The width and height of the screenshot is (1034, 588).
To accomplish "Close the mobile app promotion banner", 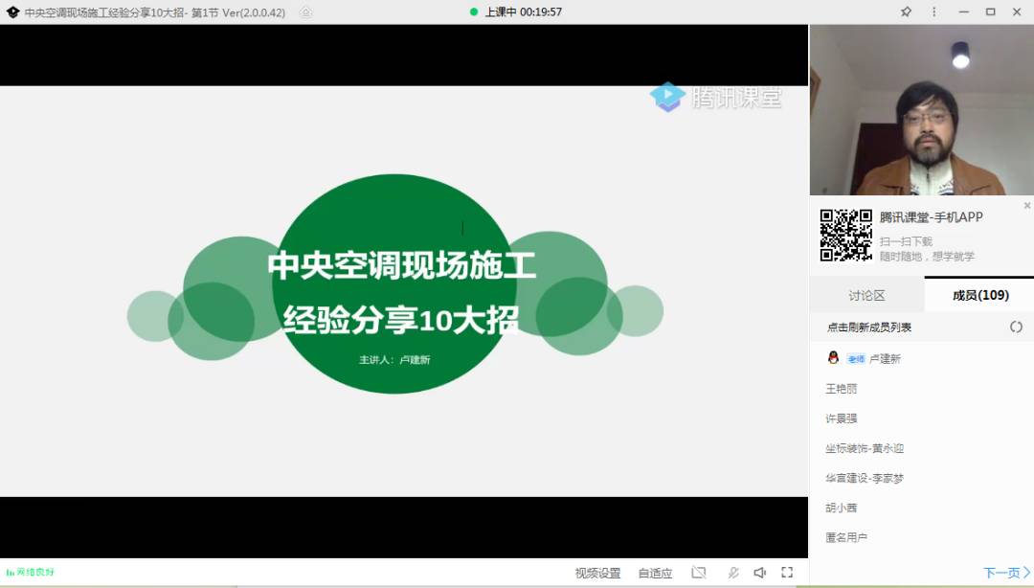I will [x=1026, y=204].
